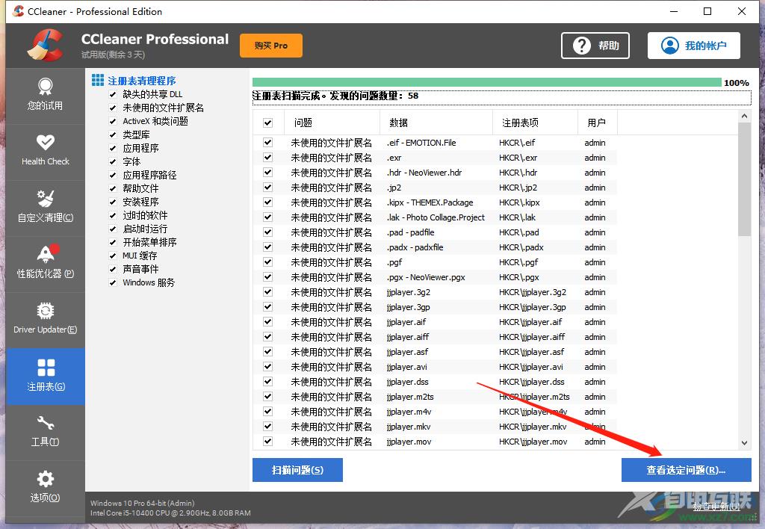
Task: Click the CCleaner logo in header
Action: 46,46
